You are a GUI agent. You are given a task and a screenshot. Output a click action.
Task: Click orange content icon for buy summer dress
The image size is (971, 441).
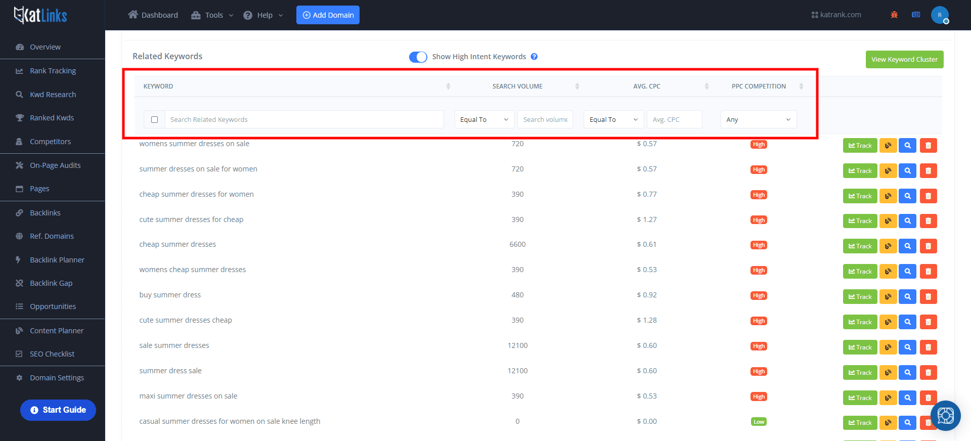pos(888,297)
